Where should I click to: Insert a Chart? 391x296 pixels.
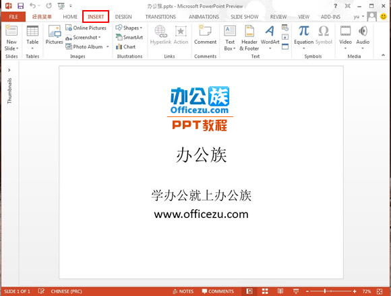click(125, 46)
